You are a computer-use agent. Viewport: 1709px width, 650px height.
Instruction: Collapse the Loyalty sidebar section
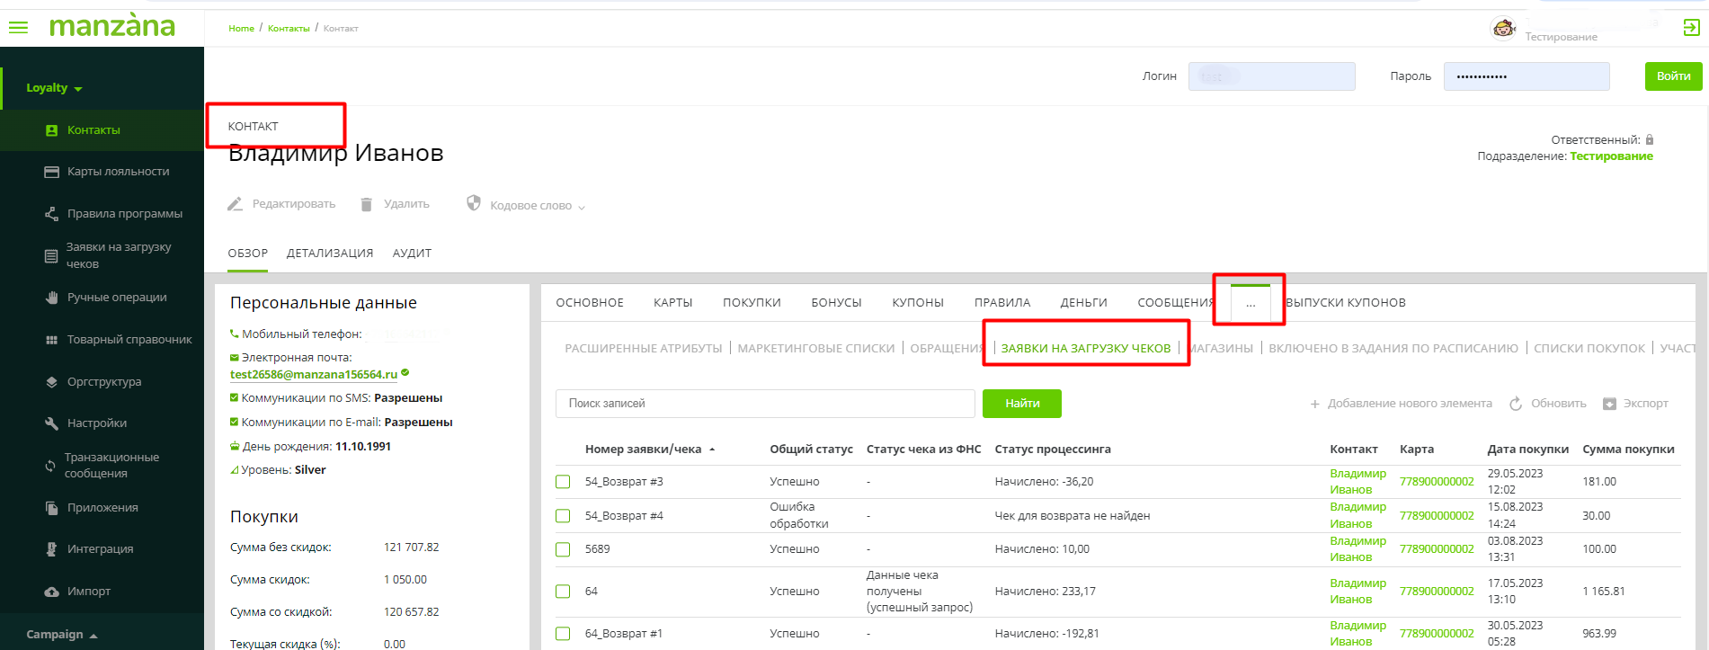pos(54,88)
